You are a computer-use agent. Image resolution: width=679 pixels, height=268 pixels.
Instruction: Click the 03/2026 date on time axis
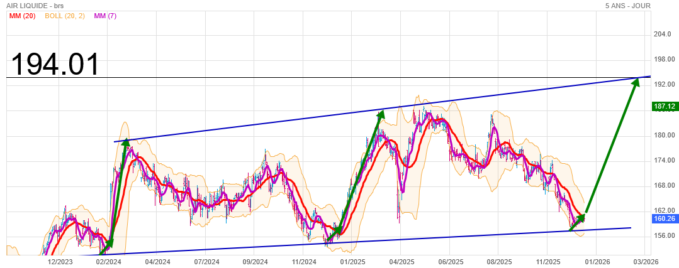click(646, 261)
